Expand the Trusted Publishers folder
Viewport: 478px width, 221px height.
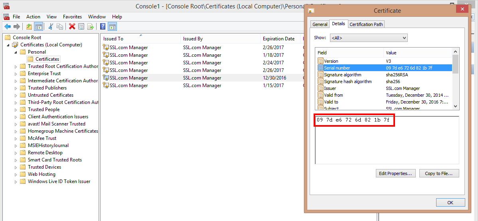16,88
